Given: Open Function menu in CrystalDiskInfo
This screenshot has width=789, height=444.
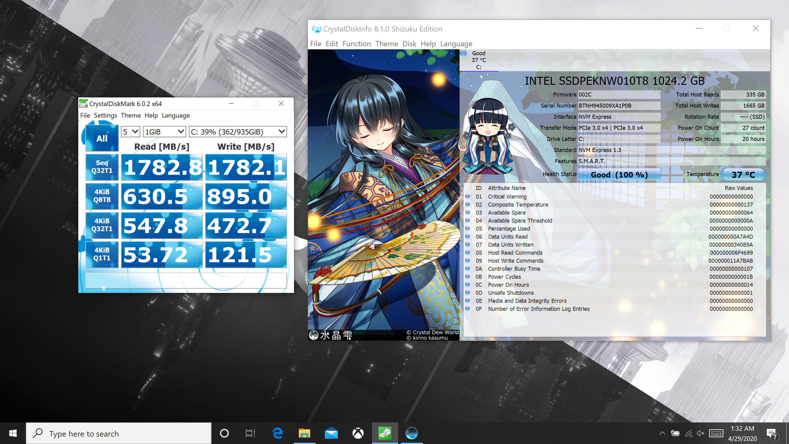Looking at the screenshot, I should (357, 44).
